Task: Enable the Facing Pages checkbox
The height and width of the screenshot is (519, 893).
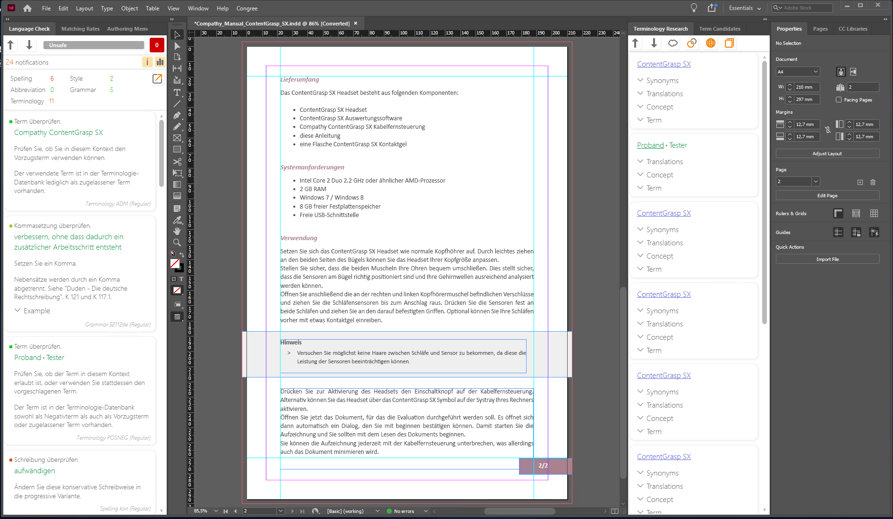Action: [839, 100]
